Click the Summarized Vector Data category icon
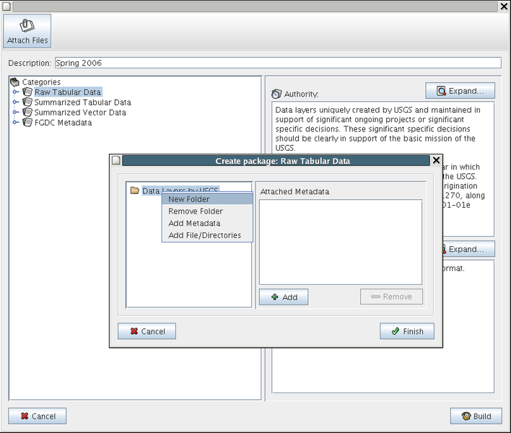511x433 pixels. 27,113
